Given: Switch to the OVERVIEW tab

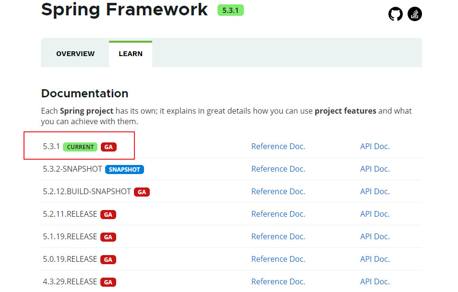Looking at the screenshot, I should click(75, 54).
